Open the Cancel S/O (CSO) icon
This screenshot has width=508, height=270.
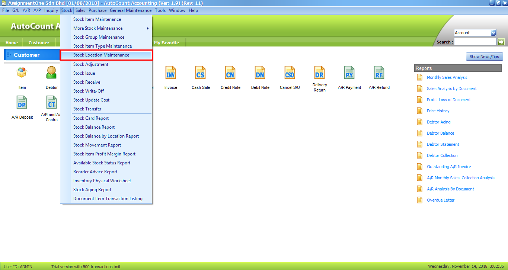pyautogui.click(x=290, y=72)
